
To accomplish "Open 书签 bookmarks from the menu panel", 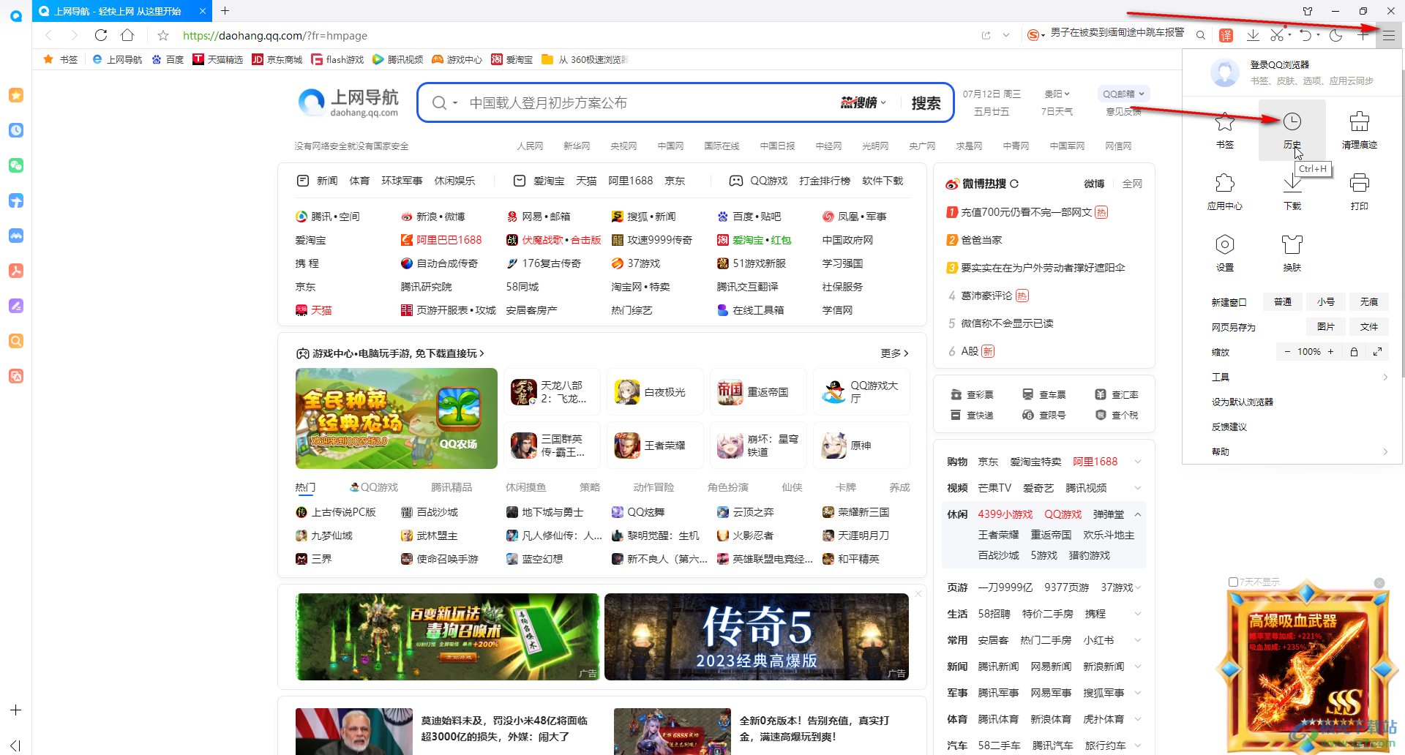I will pyautogui.click(x=1225, y=130).
